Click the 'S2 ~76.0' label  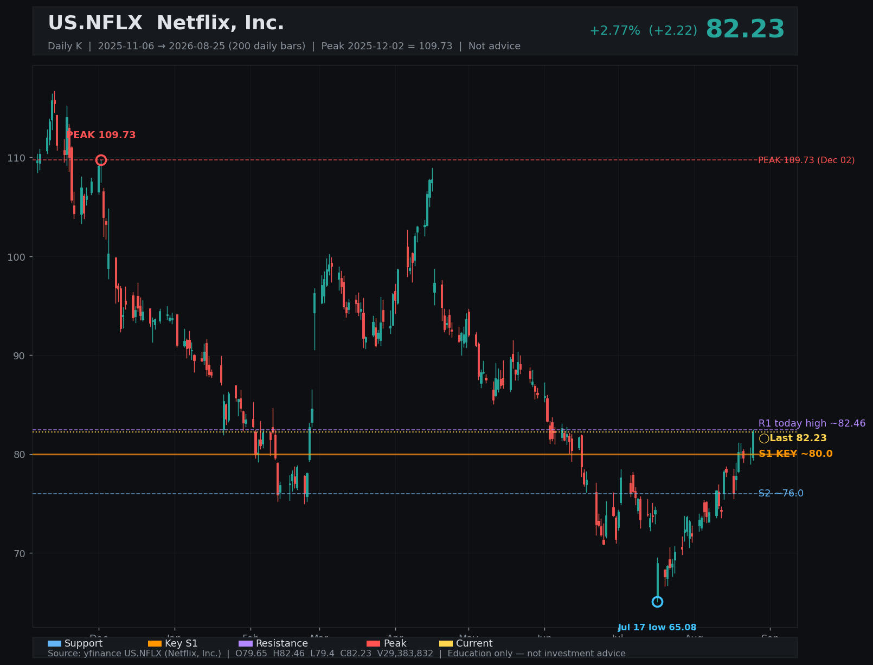click(x=781, y=493)
